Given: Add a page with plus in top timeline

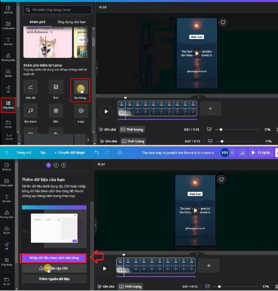Looking at the screenshot, I should click(x=210, y=108).
